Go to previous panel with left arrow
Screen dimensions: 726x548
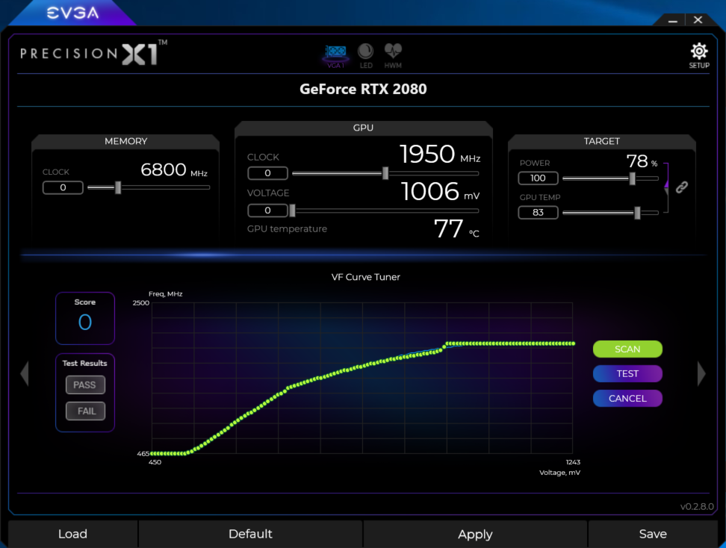25,373
